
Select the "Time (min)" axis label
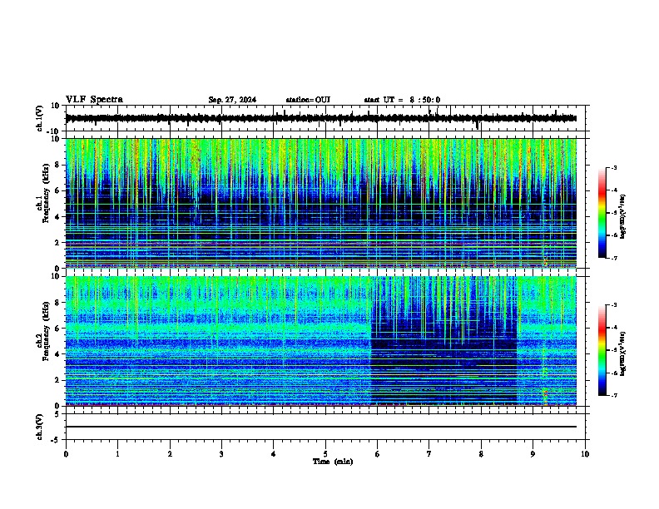tap(333, 462)
